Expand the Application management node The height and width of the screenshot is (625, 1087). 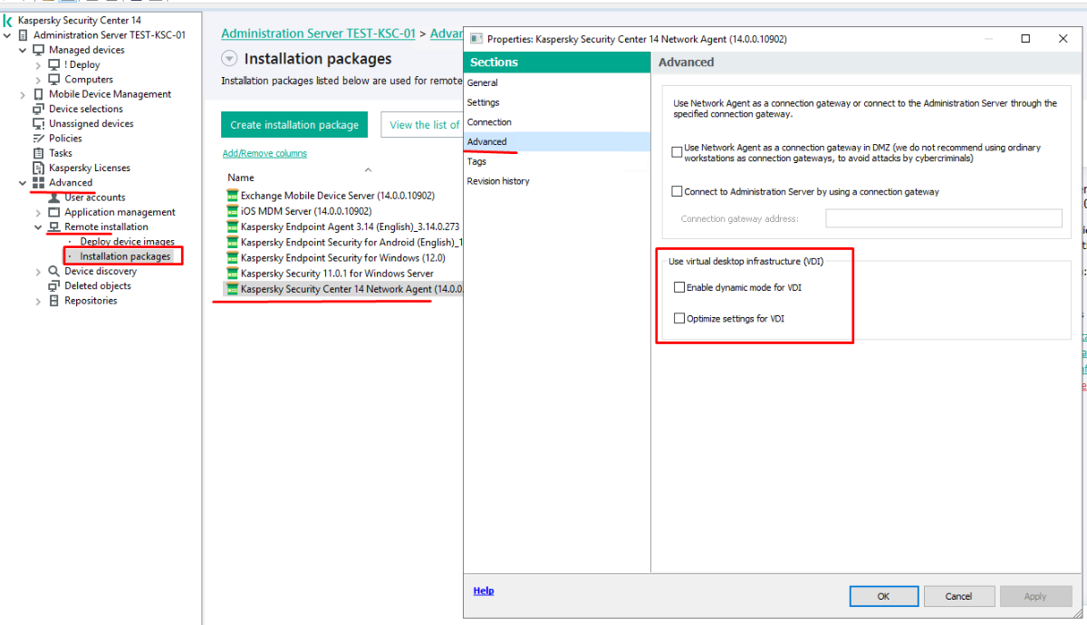tap(39, 212)
